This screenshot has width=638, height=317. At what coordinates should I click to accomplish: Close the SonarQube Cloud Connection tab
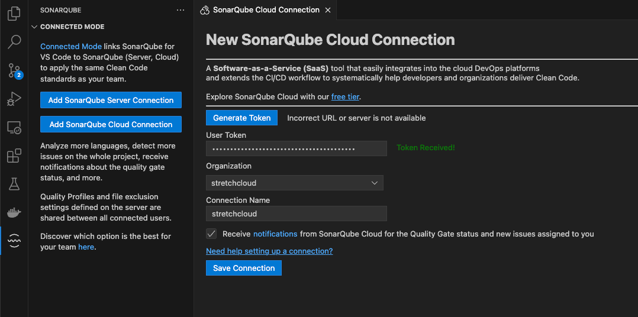pos(328,10)
